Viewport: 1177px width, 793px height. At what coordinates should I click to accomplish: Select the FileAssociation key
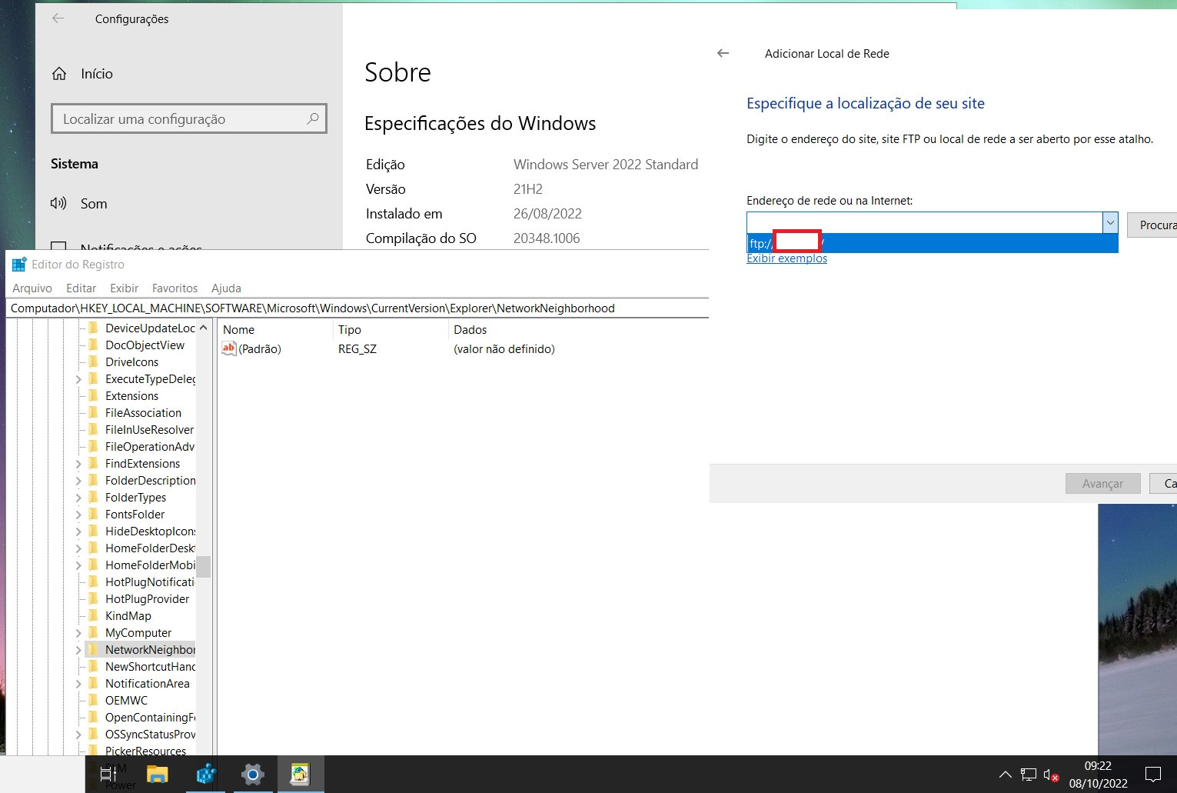click(x=143, y=413)
